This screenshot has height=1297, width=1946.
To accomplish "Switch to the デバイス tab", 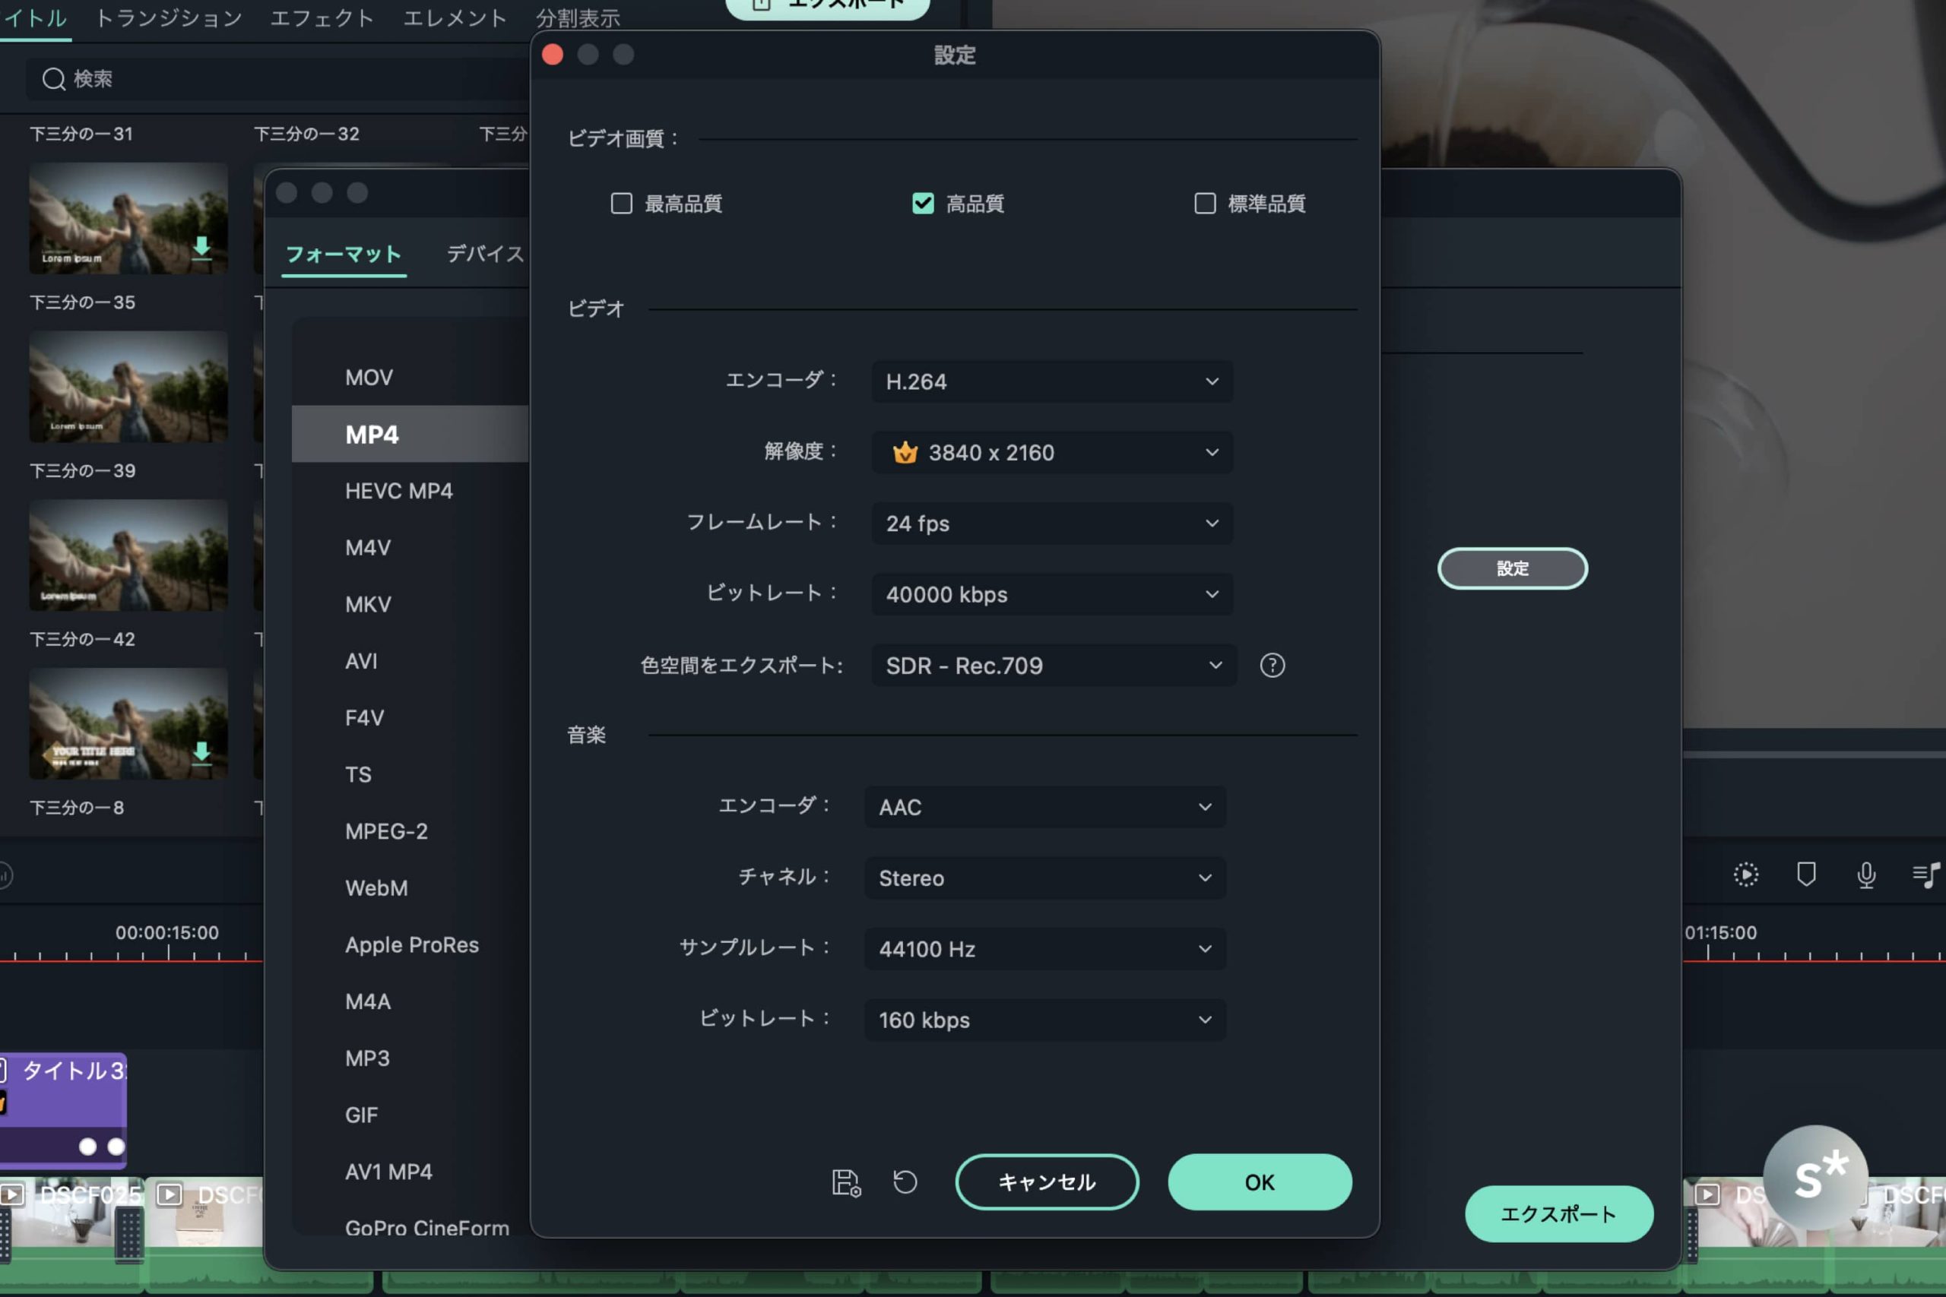I will tap(486, 253).
